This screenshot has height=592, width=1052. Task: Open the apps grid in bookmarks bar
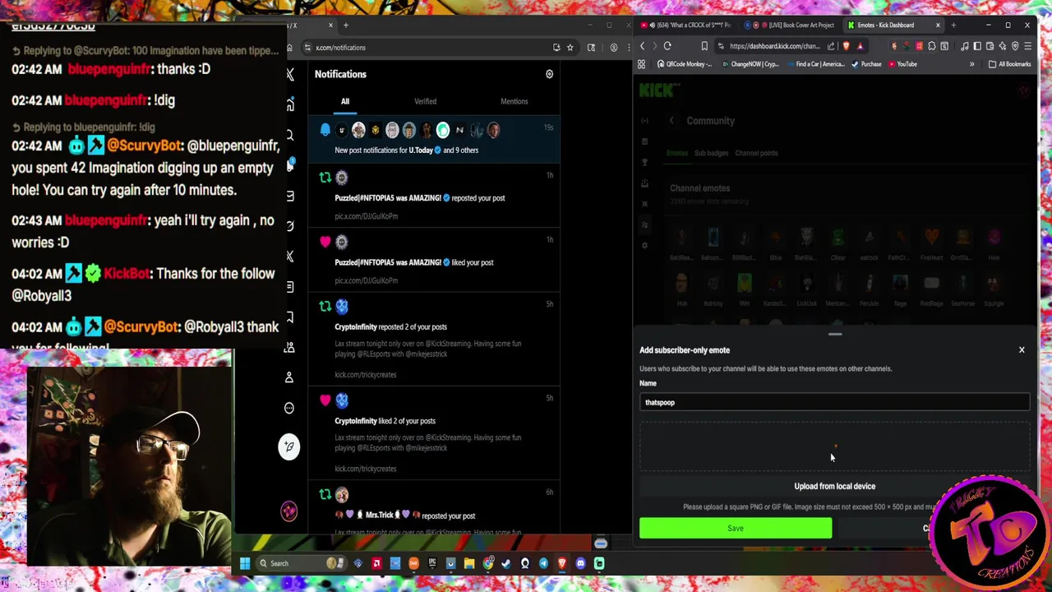641,64
